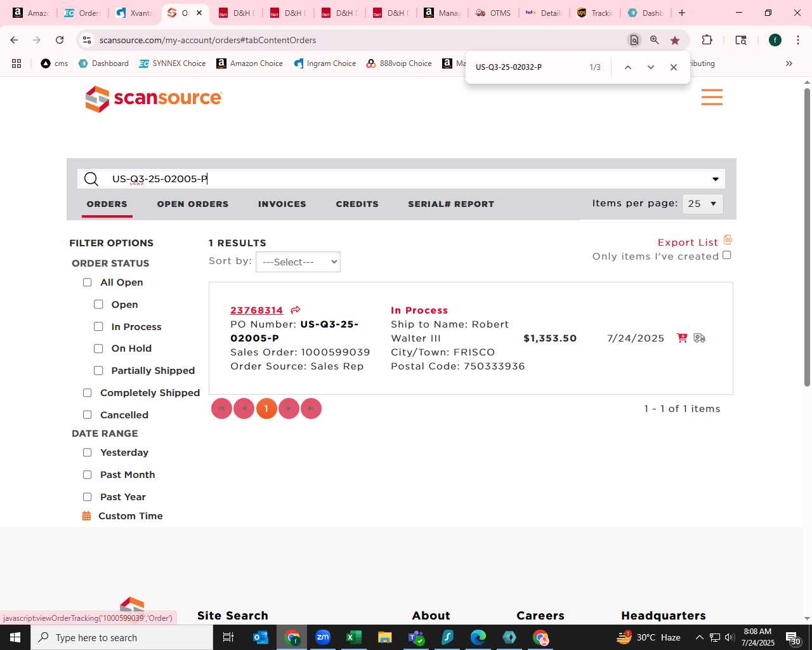Image resolution: width=812 pixels, height=650 pixels.
Task: Check the Partially Shipped filter
Action: point(98,371)
